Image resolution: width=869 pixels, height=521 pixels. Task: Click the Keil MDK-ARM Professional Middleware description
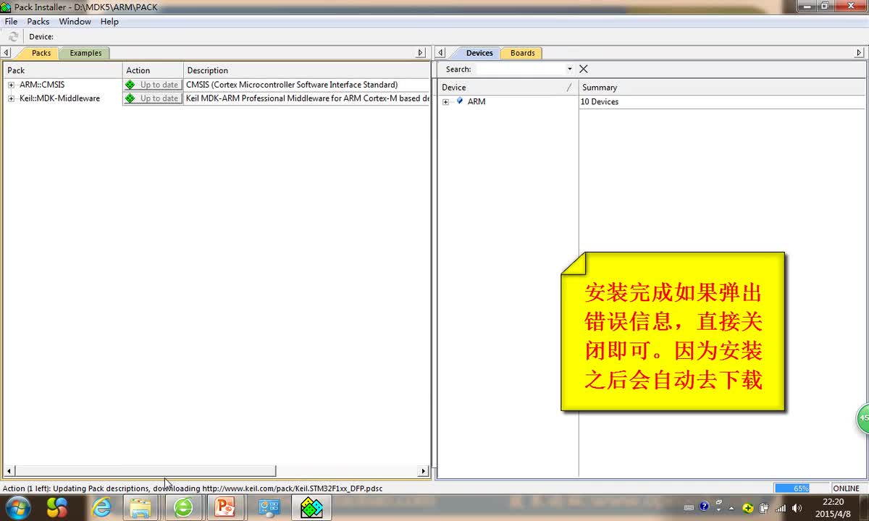tap(308, 98)
